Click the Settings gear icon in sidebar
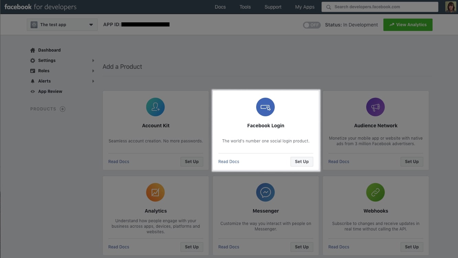Viewport: 458px width, 258px height. [x=33, y=61]
